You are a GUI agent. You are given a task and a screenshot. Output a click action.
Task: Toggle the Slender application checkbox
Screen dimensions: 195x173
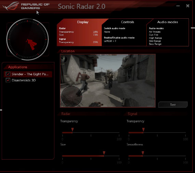8,74
